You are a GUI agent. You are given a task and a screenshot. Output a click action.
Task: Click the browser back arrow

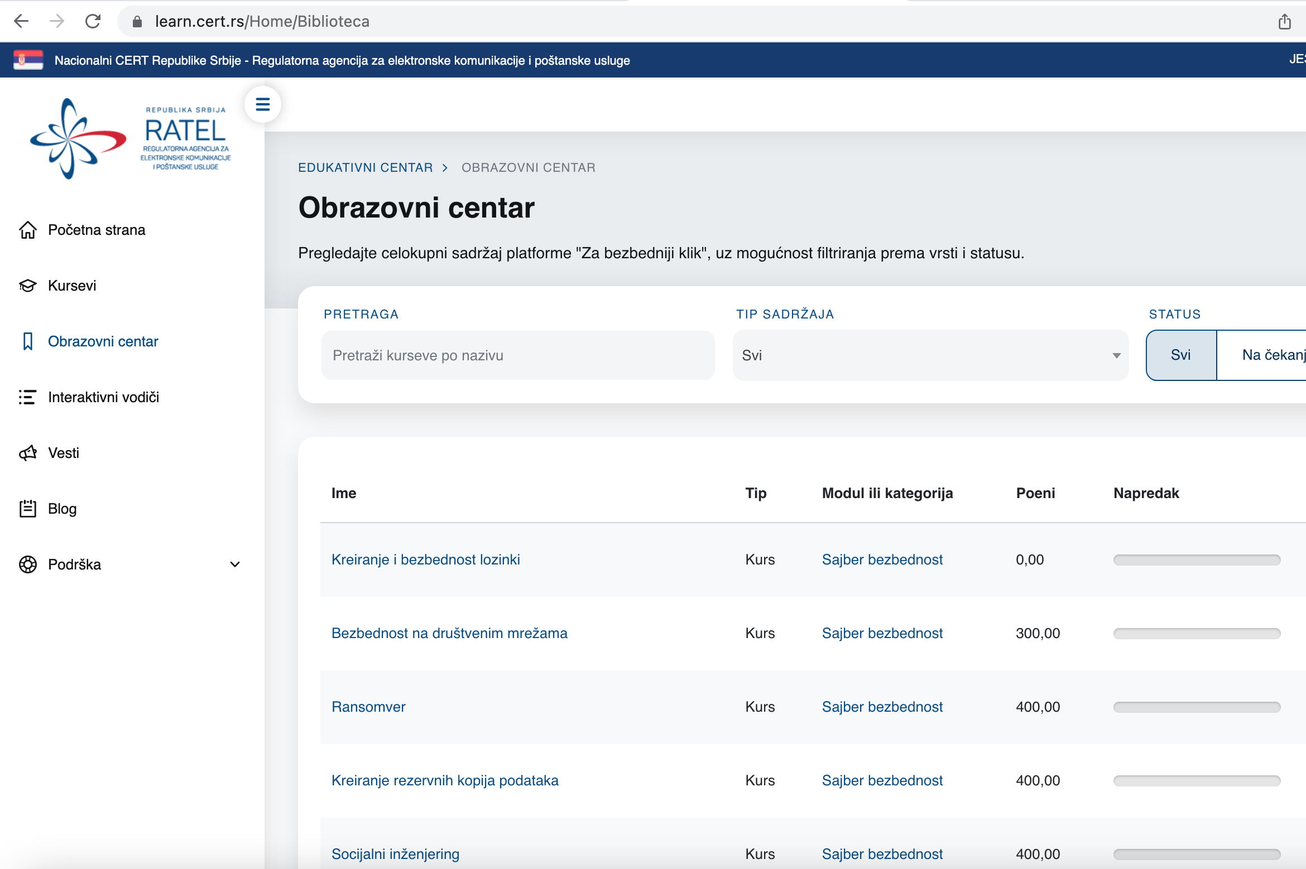tap(21, 21)
